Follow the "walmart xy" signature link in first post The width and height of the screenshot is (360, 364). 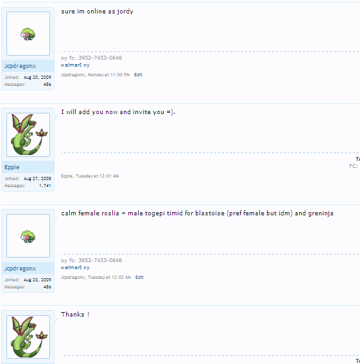[75, 65]
